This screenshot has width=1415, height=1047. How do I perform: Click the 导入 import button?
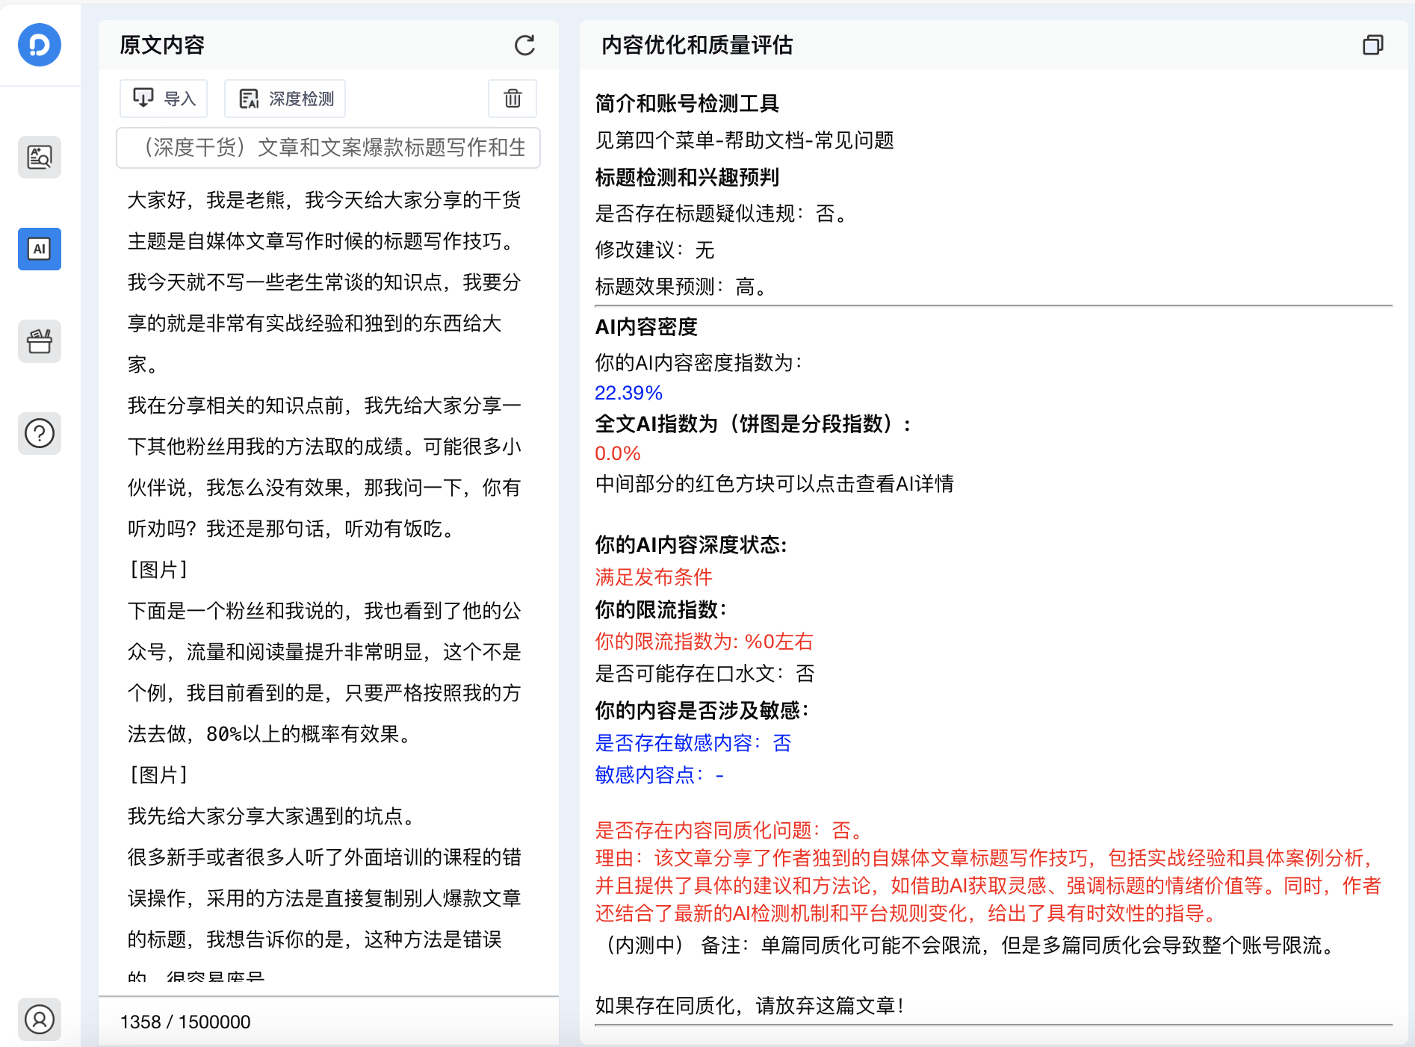coord(164,99)
